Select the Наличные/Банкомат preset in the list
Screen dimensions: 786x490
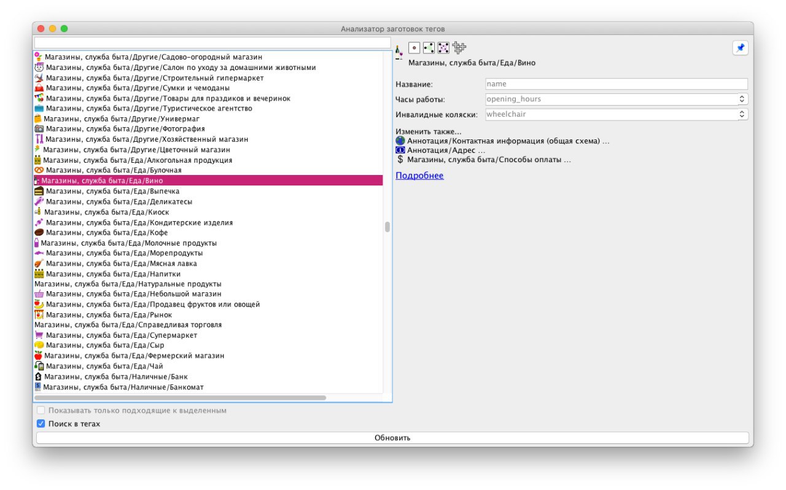pos(123,387)
